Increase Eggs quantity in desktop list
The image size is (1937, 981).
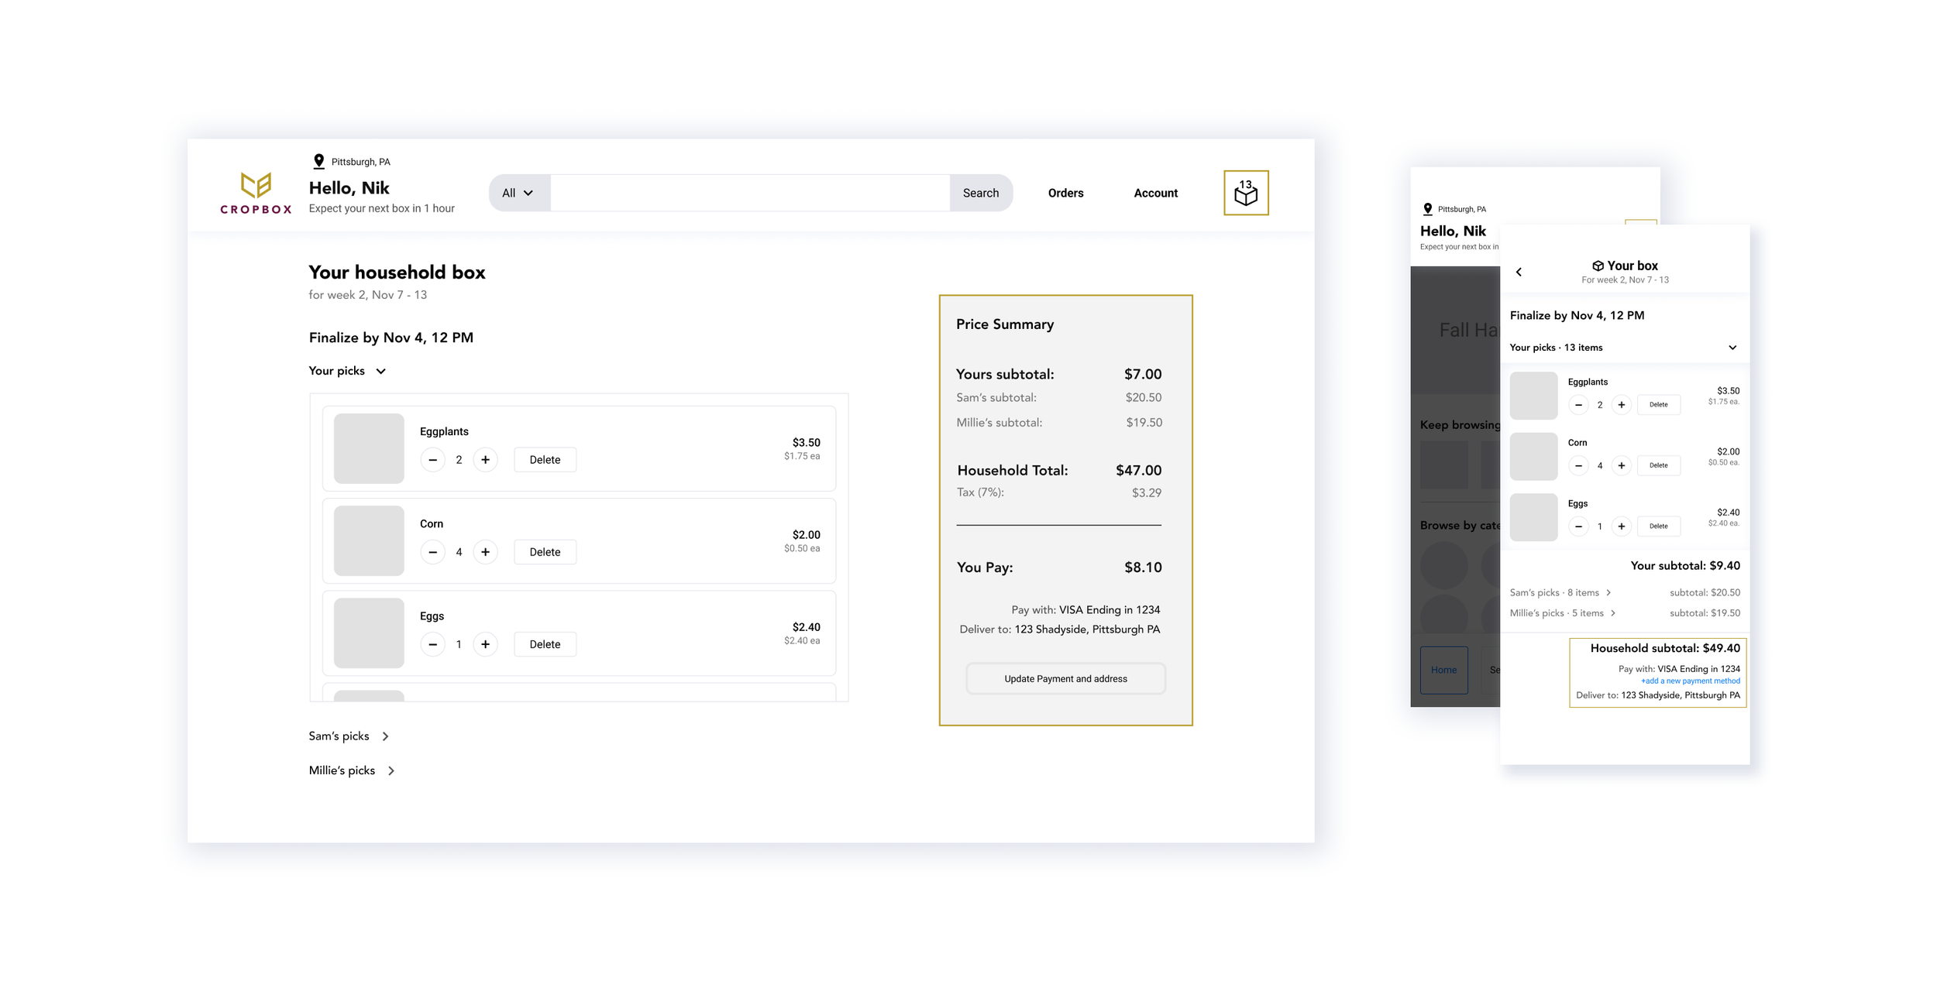[485, 644]
